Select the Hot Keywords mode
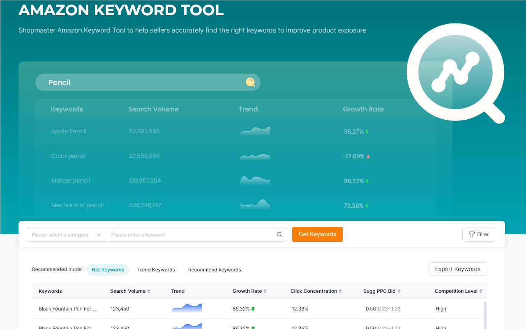Screen dimensions: 526x329 click(108, 270)
